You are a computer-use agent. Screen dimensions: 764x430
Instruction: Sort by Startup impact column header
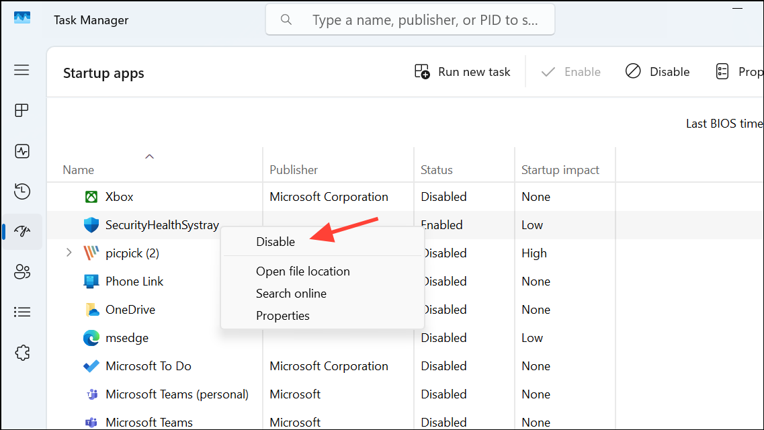[x=560, y=170]
